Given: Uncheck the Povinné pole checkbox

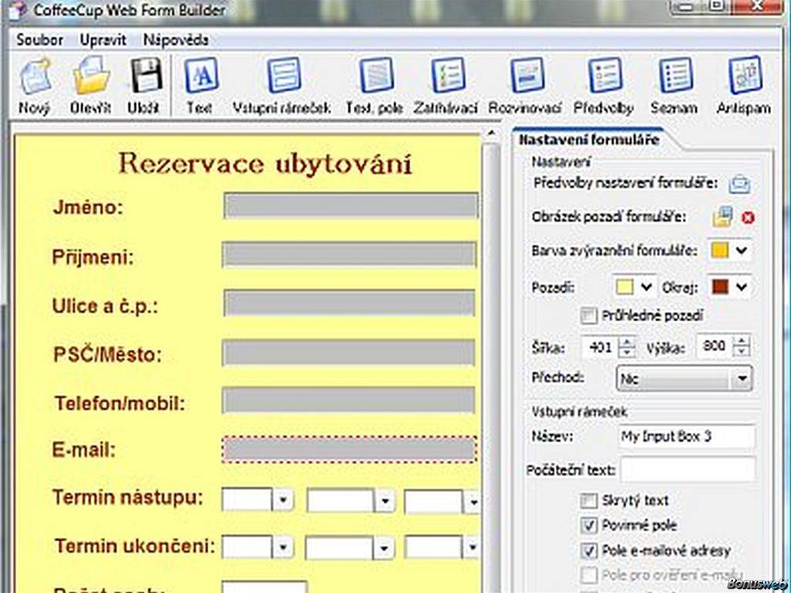Looking at the screenshot, I should [x=589, y=525].
